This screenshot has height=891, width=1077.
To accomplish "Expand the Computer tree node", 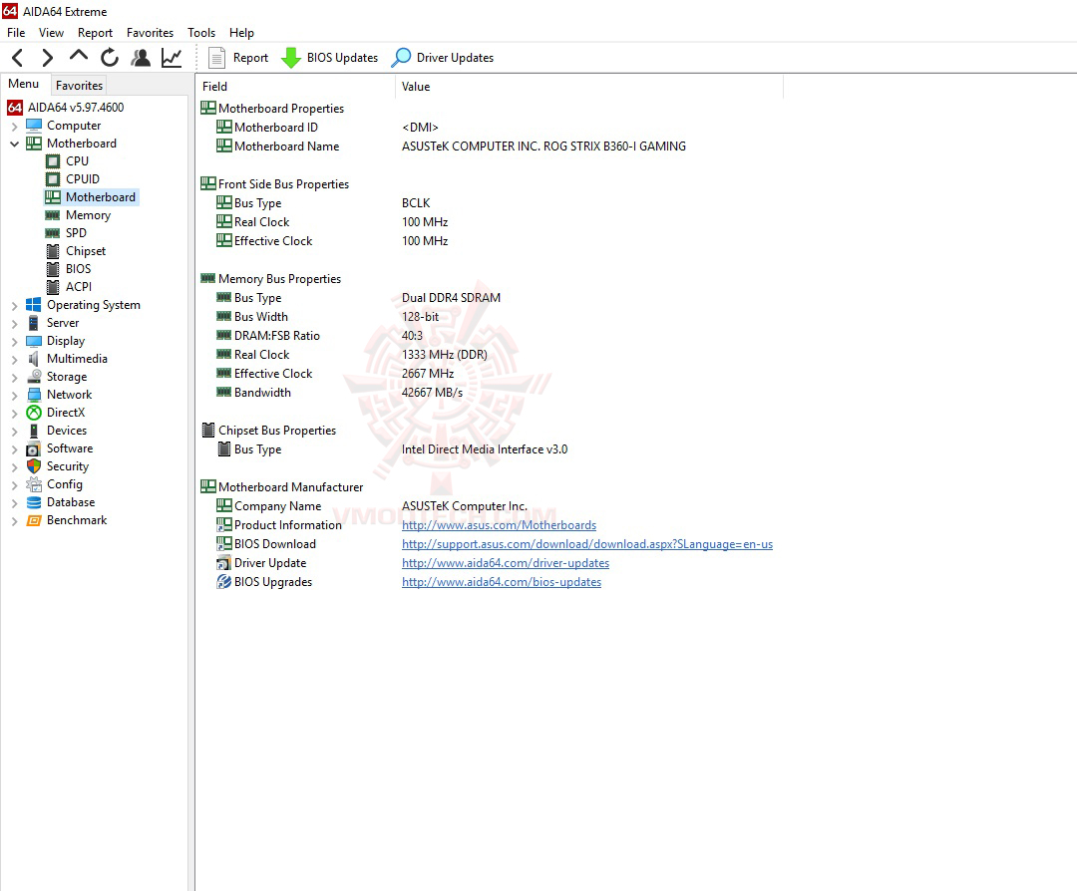I will point(14,127).
